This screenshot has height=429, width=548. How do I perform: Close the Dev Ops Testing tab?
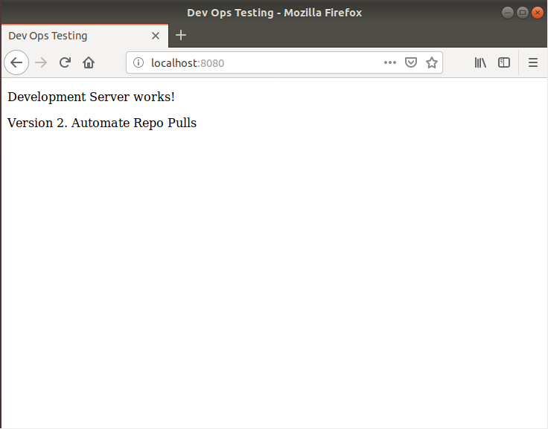156,36
